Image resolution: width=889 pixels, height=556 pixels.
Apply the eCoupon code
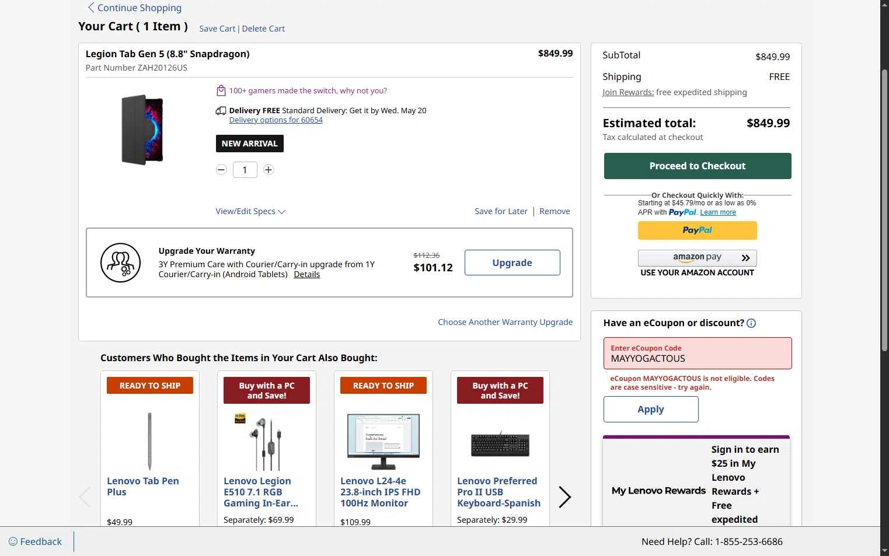[651, 410]
